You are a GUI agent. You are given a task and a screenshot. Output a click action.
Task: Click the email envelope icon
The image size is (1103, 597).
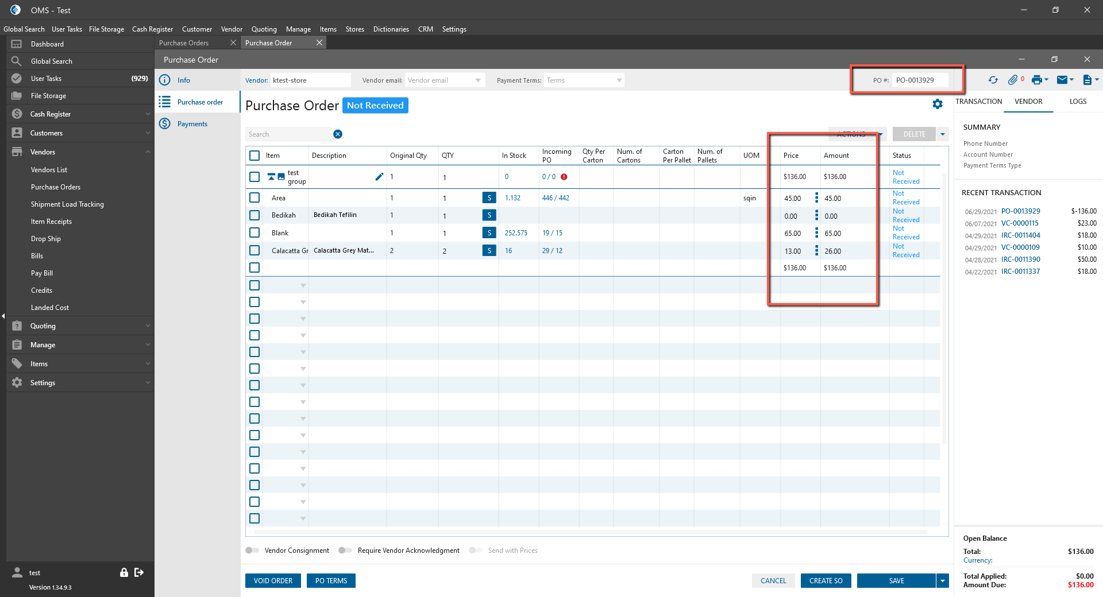pos(1062,80)
